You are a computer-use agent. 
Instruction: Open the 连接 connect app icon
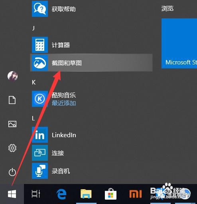[x=40, y=153]
